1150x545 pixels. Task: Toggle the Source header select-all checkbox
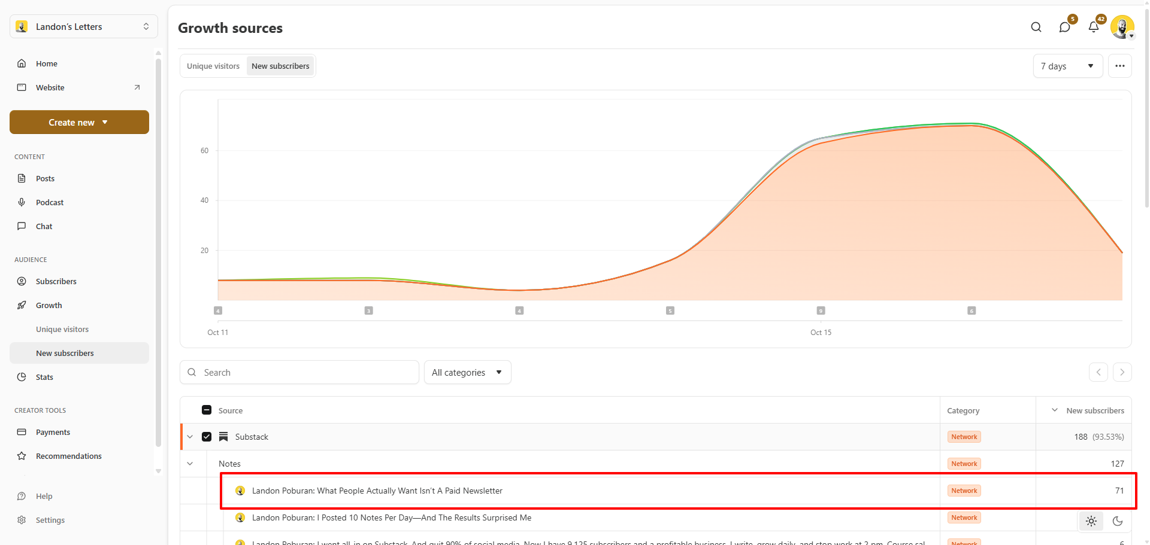coord(207,410)
